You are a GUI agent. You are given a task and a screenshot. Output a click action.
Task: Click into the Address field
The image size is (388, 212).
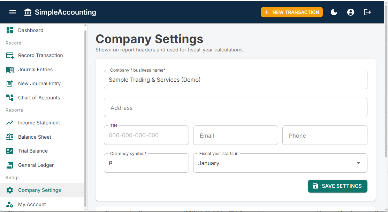[236, 107]
